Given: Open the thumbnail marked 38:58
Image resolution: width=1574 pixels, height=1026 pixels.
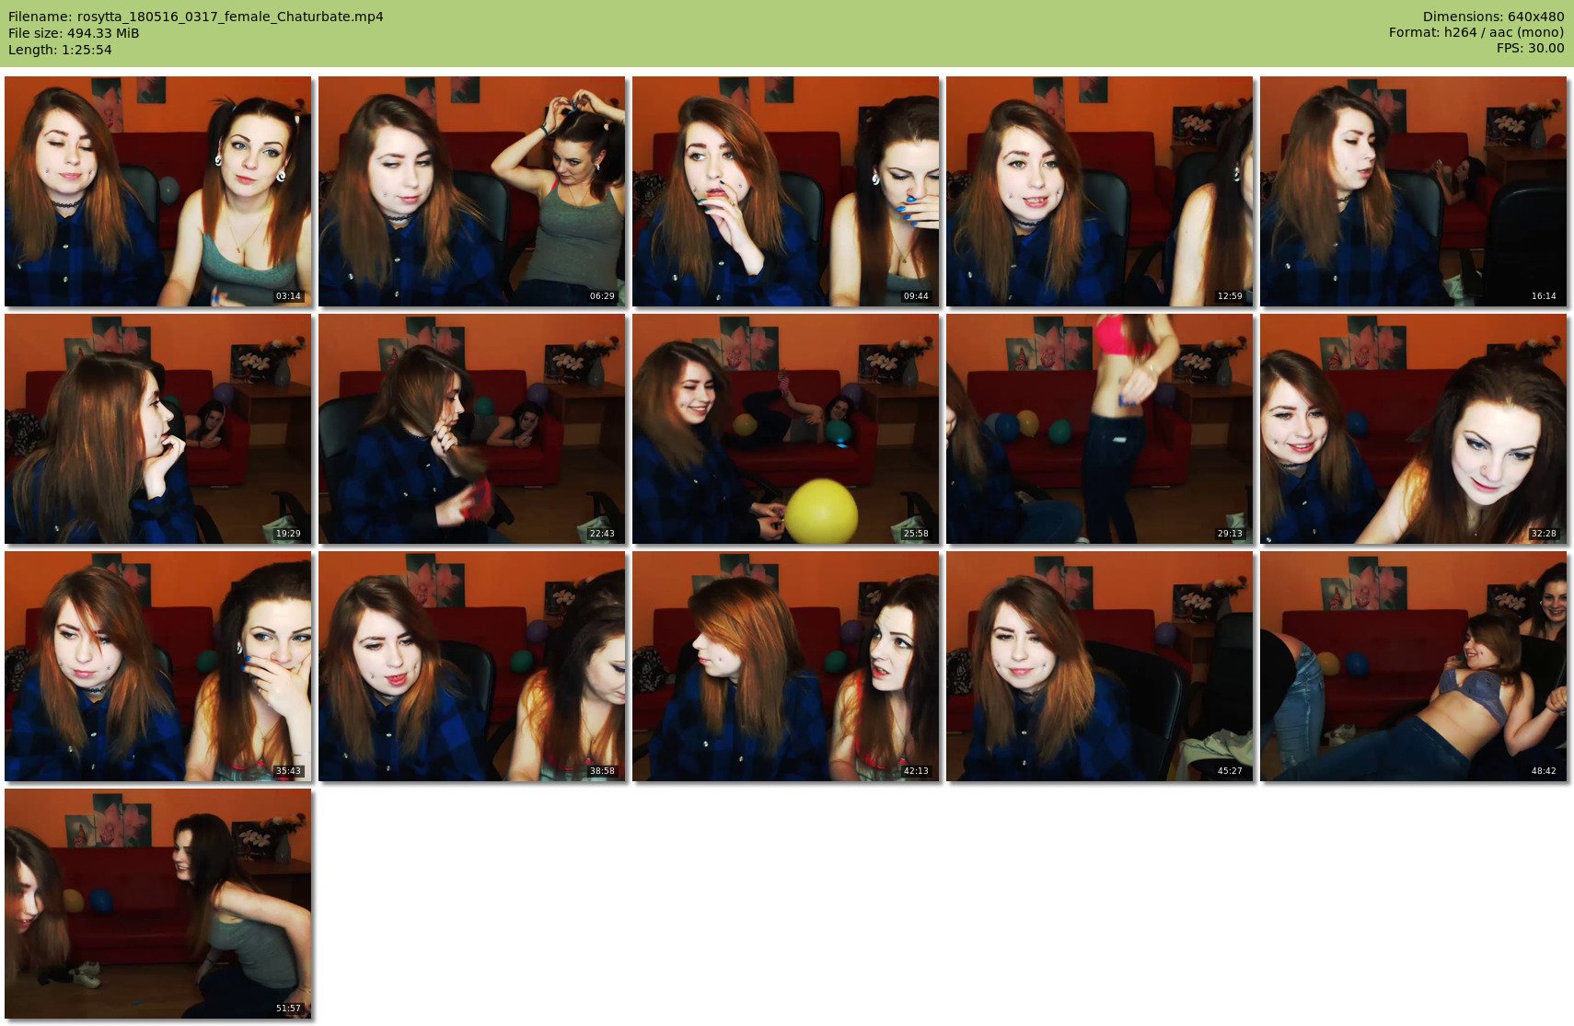Looking at the screenshot, I should click(x=471, y=666).
